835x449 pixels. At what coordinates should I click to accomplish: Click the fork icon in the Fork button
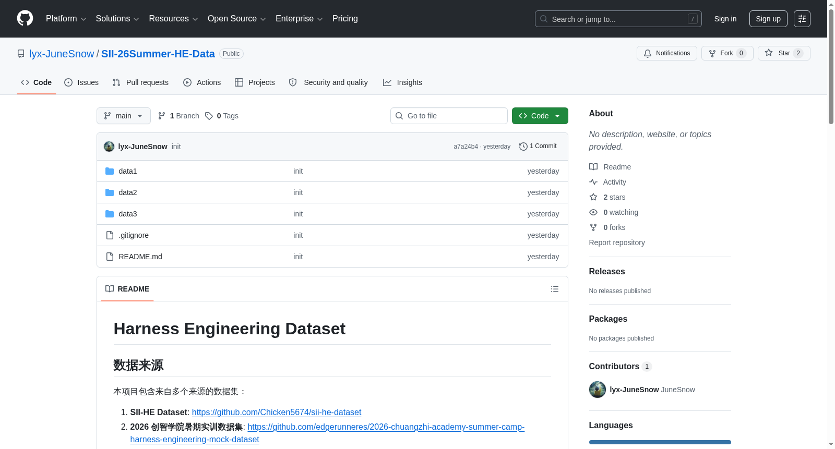point(712,53)
